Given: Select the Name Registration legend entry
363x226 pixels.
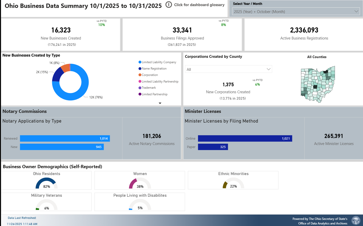Looking at the screenshot, I should pos(154,69).
